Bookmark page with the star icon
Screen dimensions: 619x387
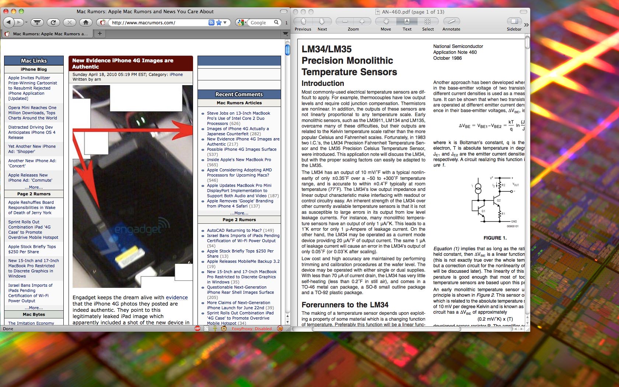[x=219, y=22]
